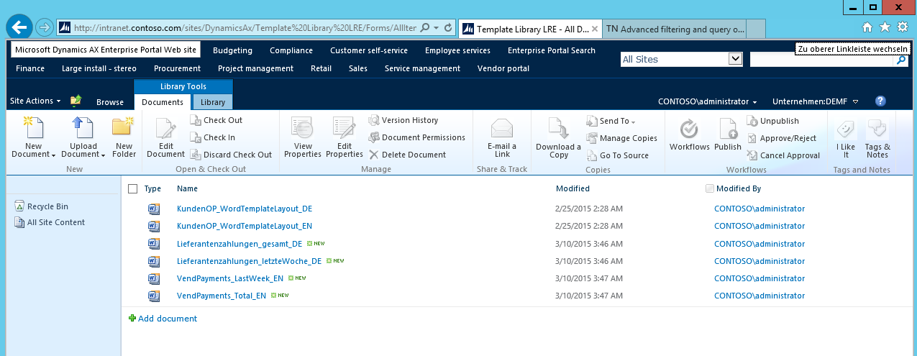This screenshot has height=356, width=917.
Task: Open the Site Actions dropdown menu
Action: click(x=35, y=101)
